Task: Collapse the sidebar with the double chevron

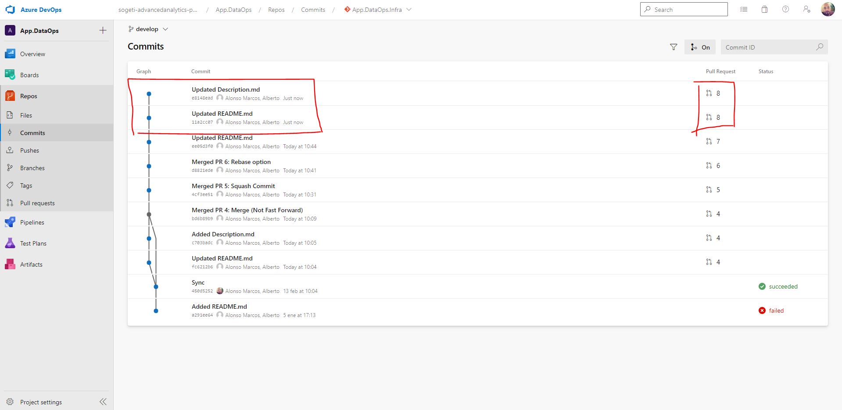Action: tap(103, 401)
